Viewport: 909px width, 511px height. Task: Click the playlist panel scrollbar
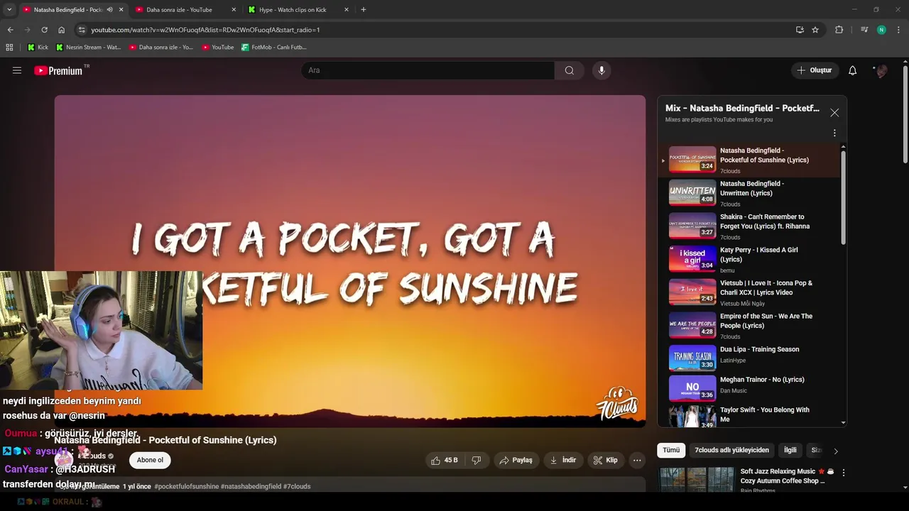[844, 199]
